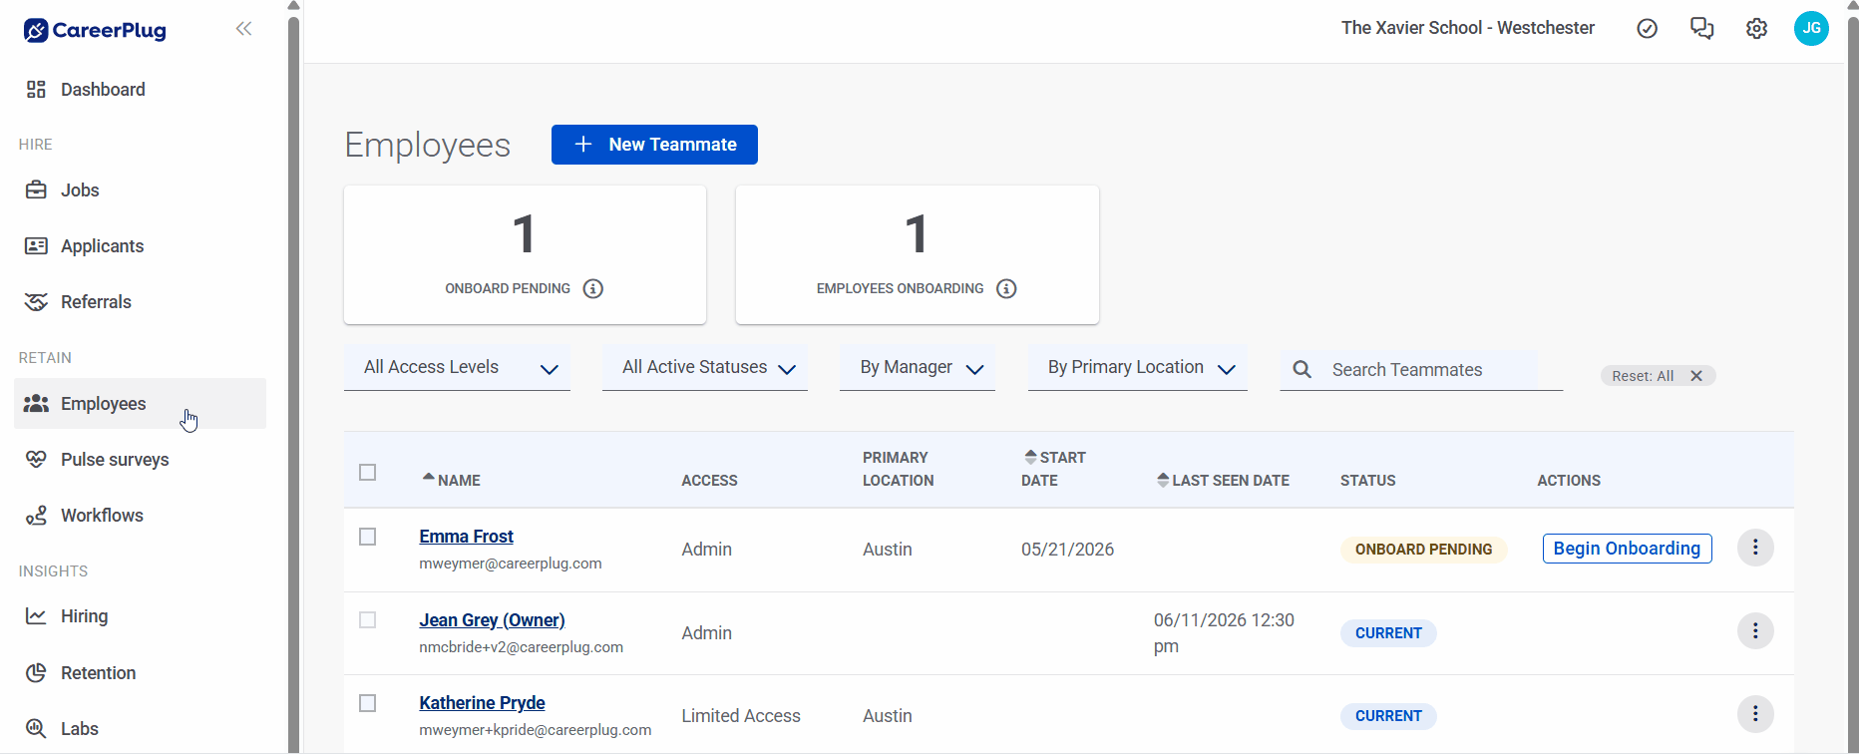
Task: Click the Hiring chart icon
Action: [x=36, y=616]
